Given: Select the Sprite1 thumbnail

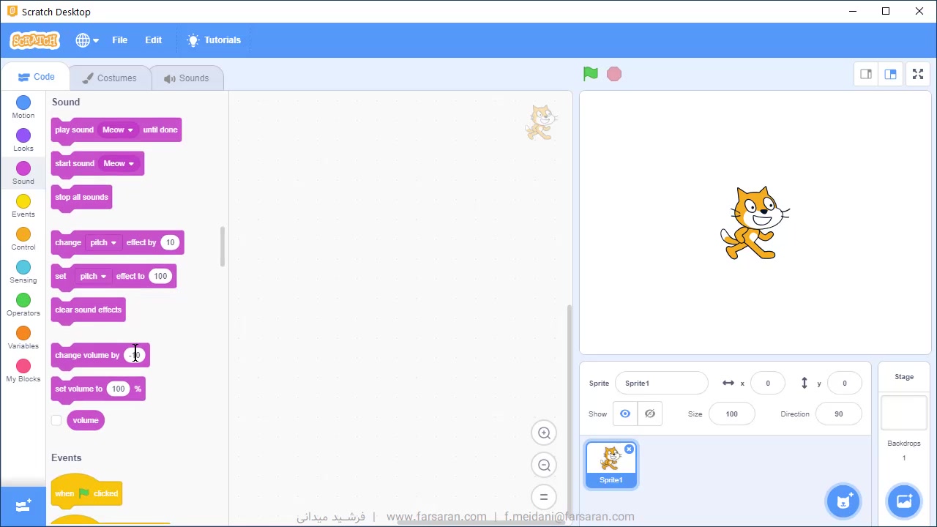Looking at the screenshot, I should pos(611,465).
